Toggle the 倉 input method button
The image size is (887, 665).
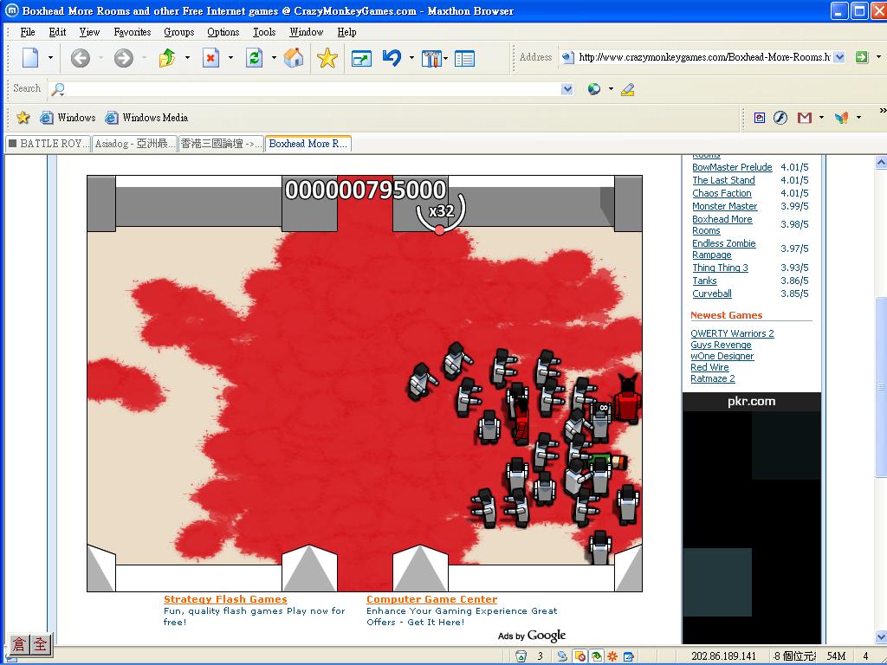coord(19,644)
